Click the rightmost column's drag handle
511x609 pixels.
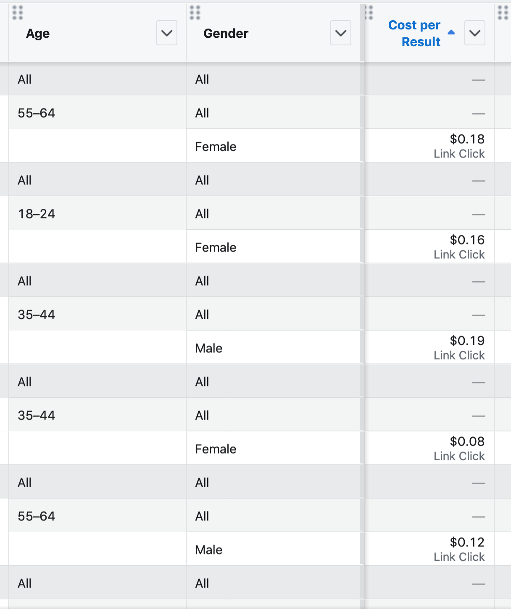(x=503, y=13)
